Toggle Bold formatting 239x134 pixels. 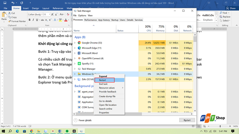point(30,20)
